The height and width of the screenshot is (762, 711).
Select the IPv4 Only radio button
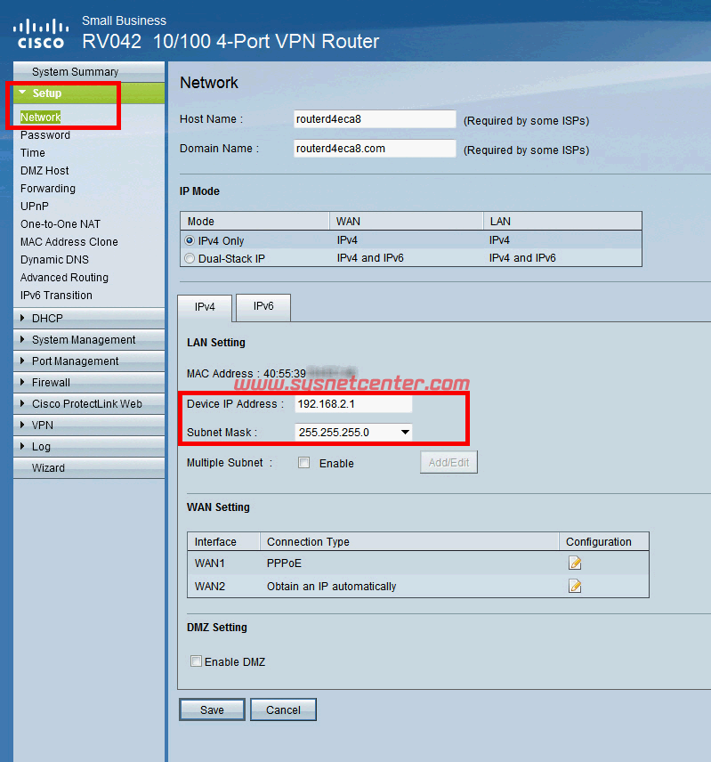click(x=190, y=240)
